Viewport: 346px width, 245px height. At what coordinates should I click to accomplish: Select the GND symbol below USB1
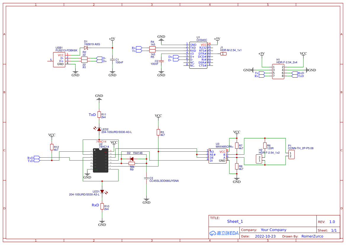pos(75,73)
